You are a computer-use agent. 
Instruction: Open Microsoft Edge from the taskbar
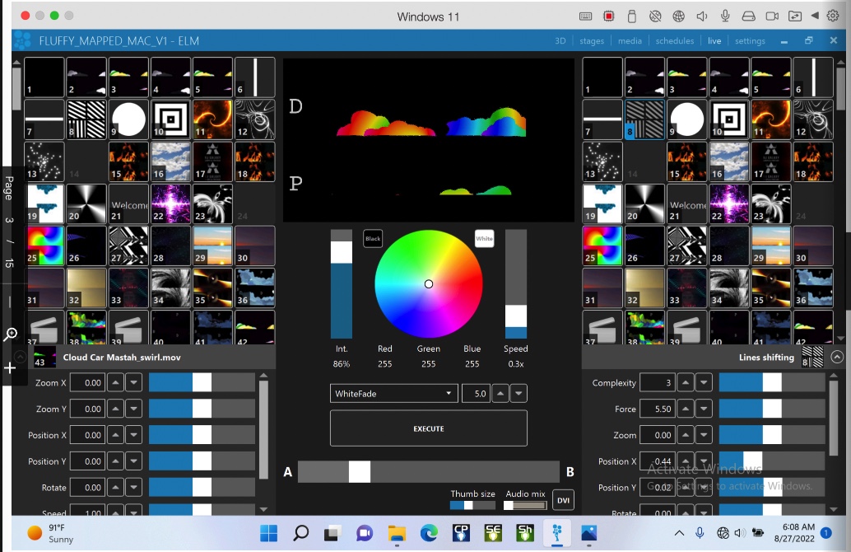coord(429,532)
